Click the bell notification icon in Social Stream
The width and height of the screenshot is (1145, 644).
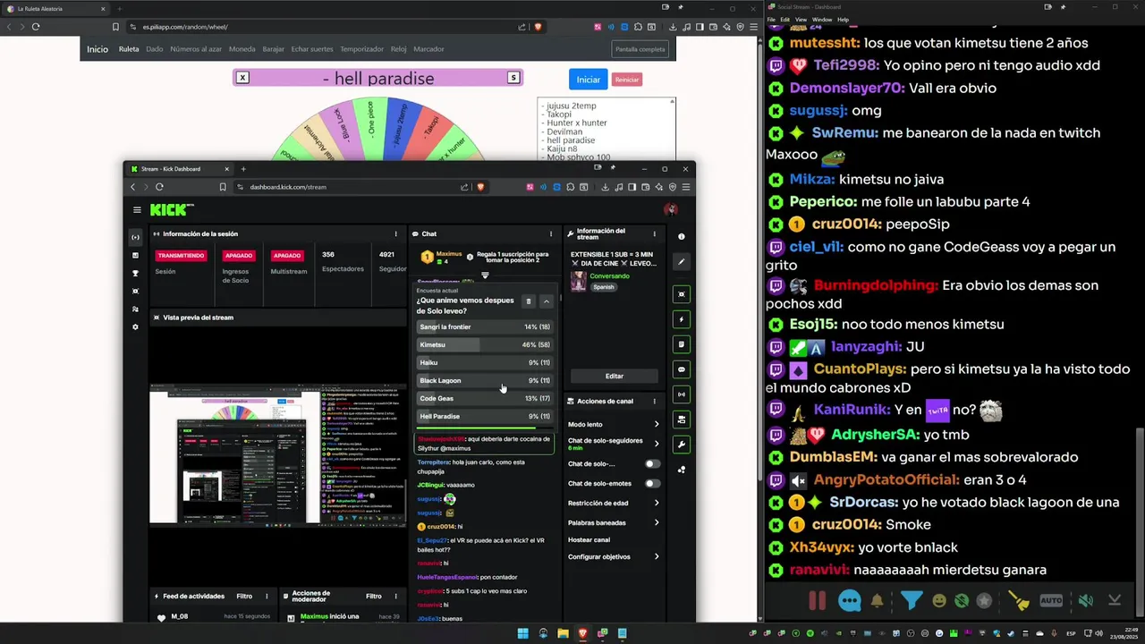877,601
